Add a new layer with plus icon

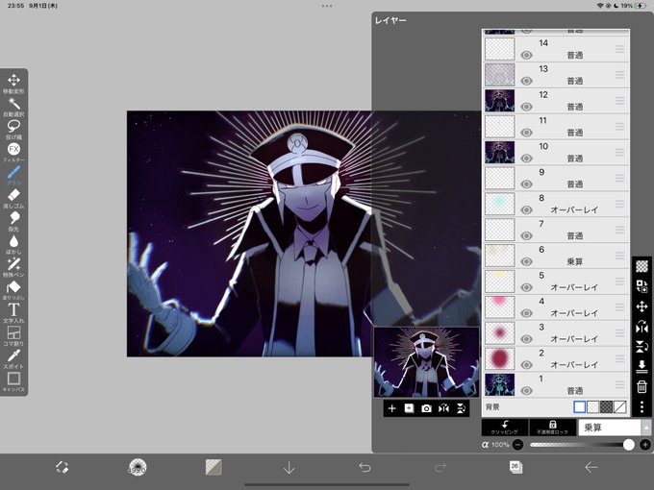point(391,408)
